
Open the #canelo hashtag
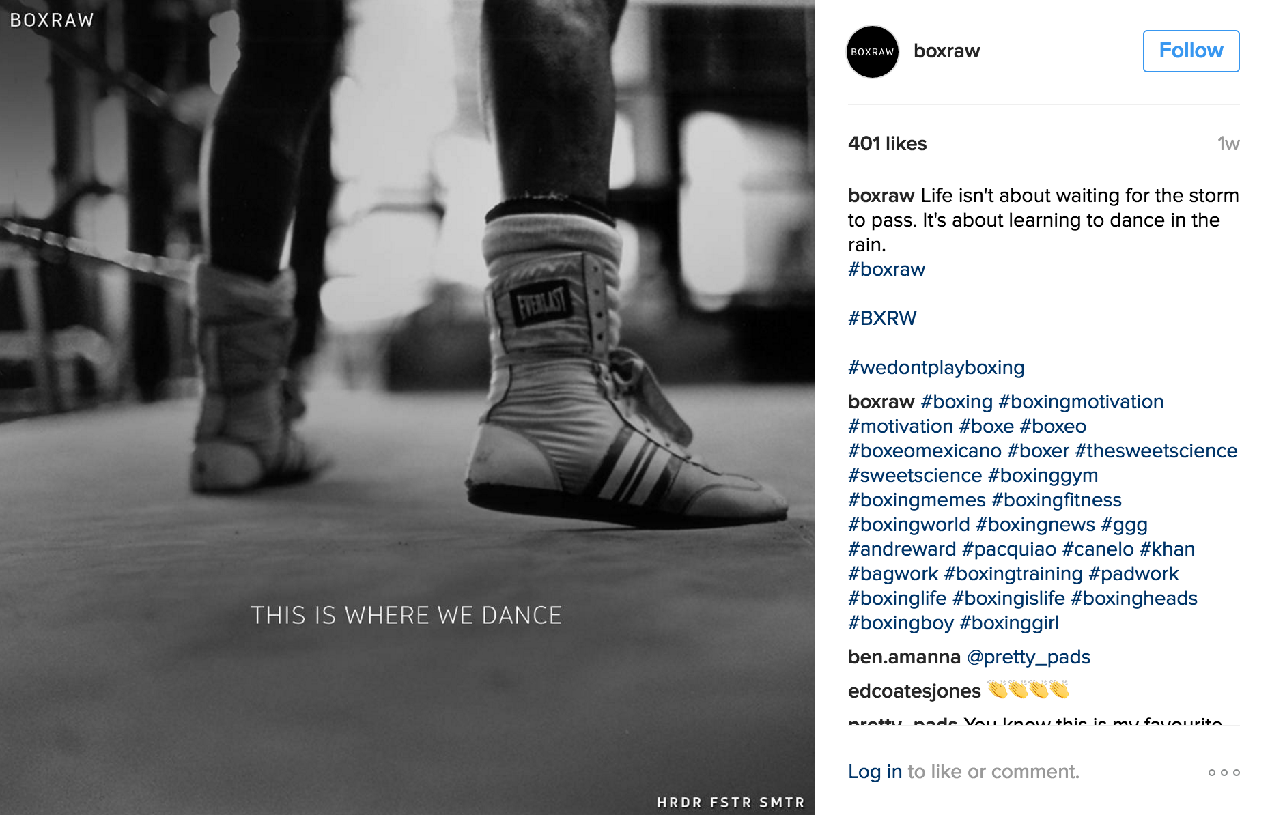pyautogui.click(x=1098, y=549)
